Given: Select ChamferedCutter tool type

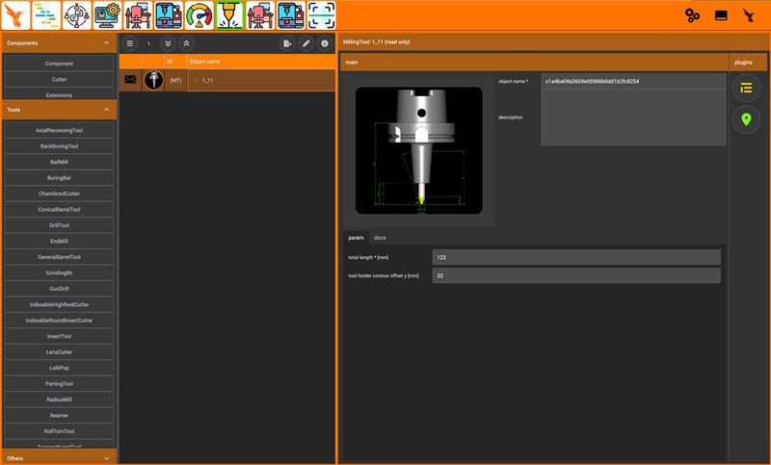Looking at the screenshot, I should [59, 194].
